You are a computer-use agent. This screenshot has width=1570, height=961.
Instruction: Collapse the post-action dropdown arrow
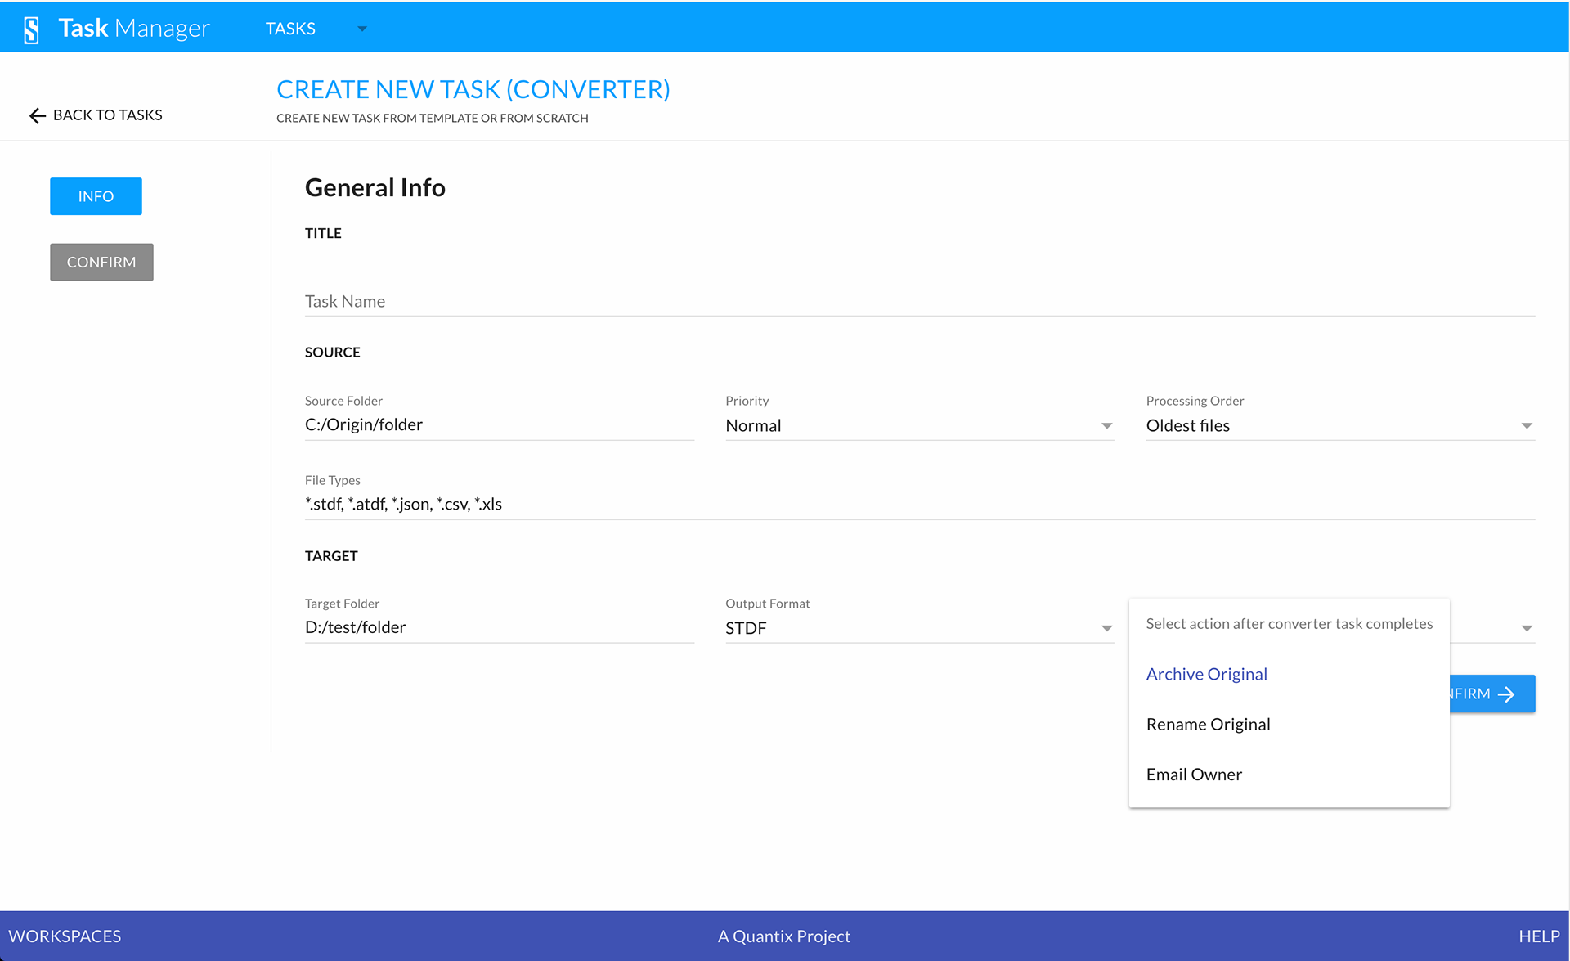(x=1526, y=629)
